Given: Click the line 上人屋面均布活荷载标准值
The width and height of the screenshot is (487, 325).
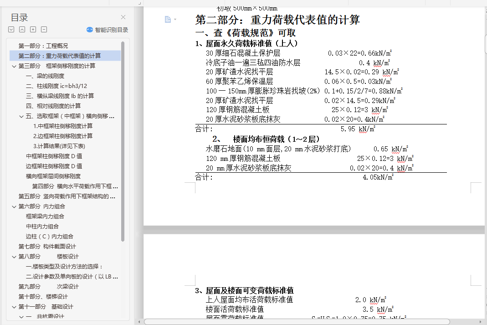Looking at the screenshot, I should point(249,300).
